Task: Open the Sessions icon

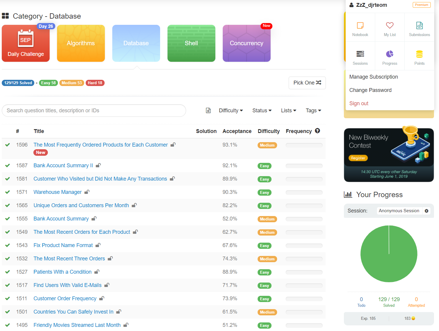Action: (360, 54)
